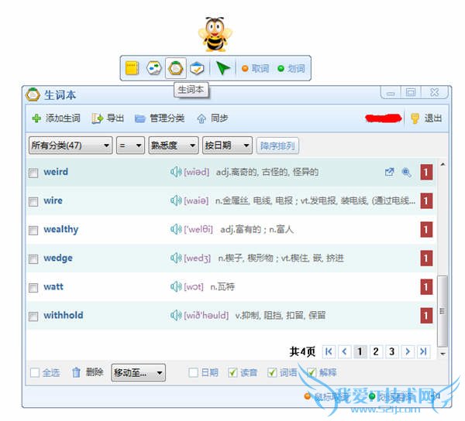Select page 1 in pagination
This screenshot has height=421, width=465.
360,351
